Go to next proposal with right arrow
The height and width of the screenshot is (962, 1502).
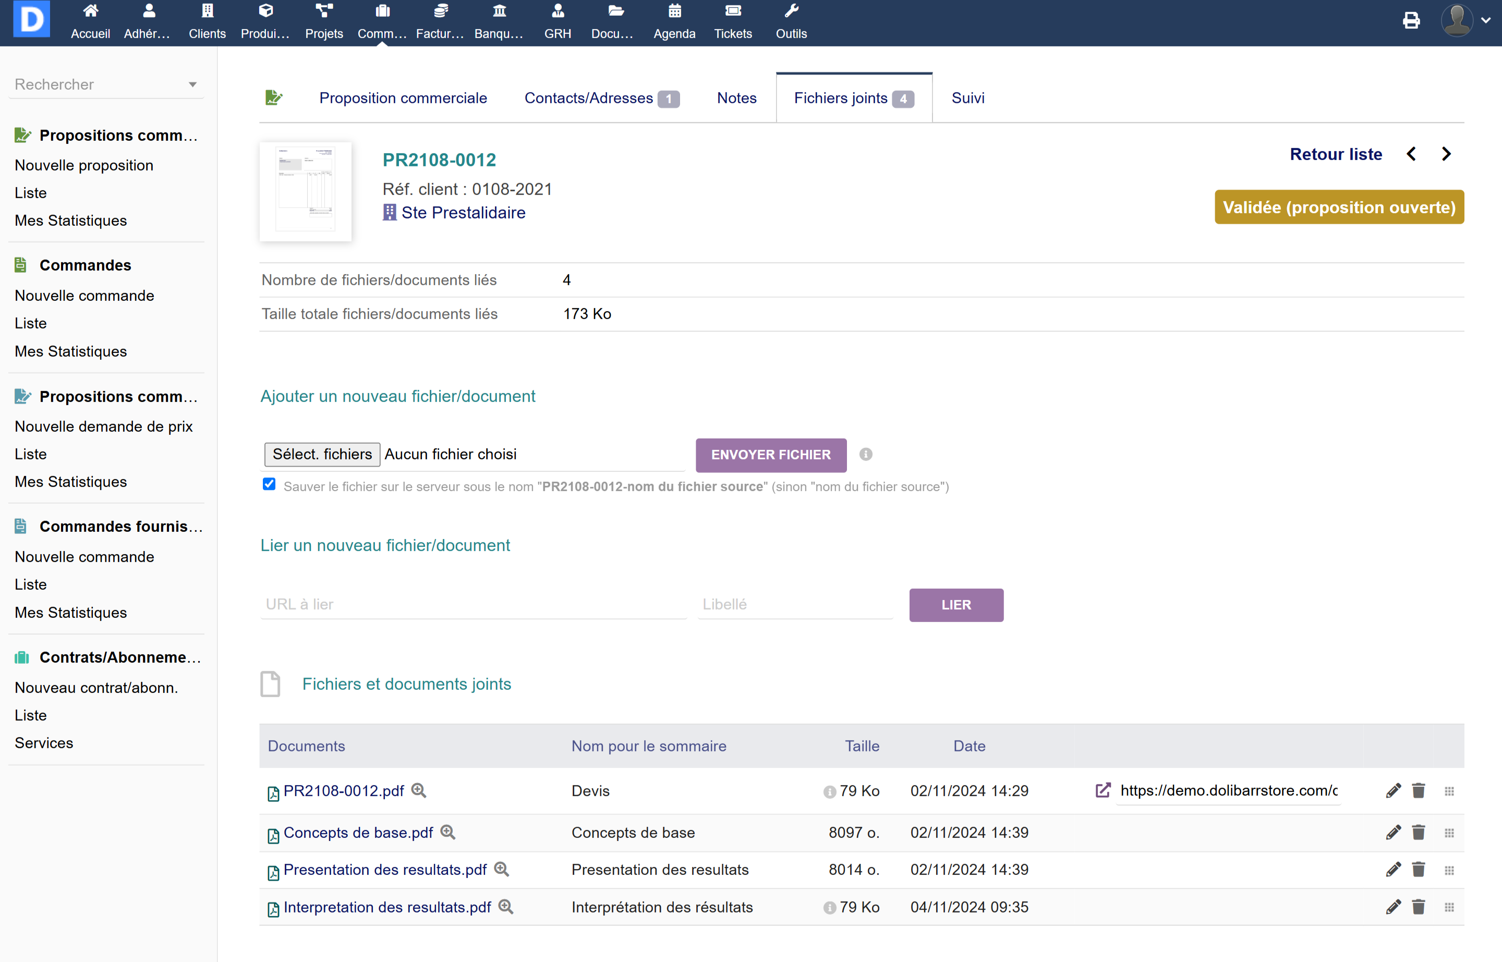pyautogui.click(x=1446, y=154)
